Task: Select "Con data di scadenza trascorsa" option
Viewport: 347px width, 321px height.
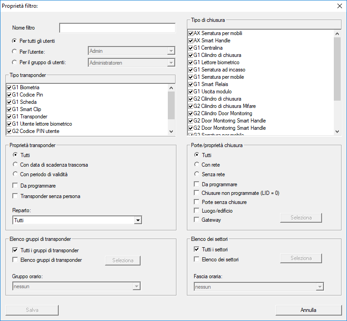Action: tap(15, 164)
